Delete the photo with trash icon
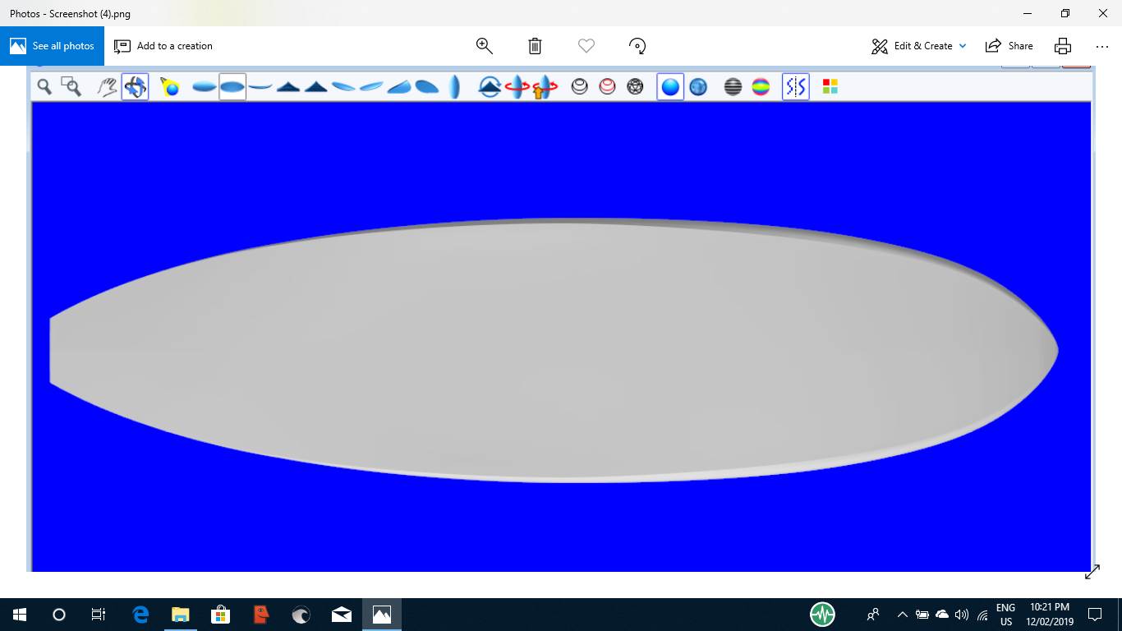The width and height of the screenshot is (1122, 631). pos(535,46)
